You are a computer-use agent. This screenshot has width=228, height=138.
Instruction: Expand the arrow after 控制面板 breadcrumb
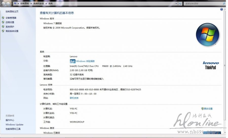point(31,4)
